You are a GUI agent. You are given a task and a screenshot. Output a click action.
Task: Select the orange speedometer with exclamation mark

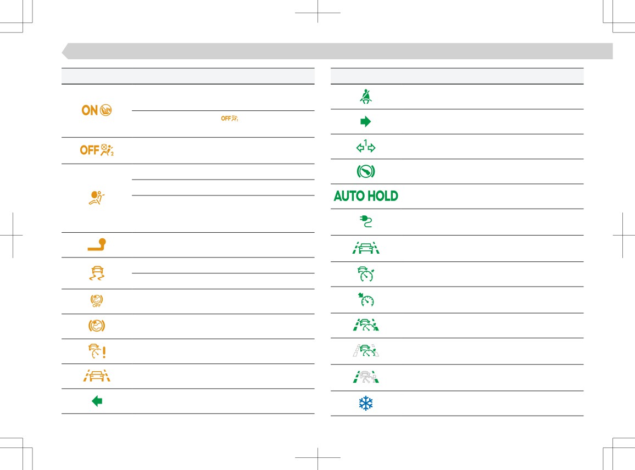(x=97, y=351)
